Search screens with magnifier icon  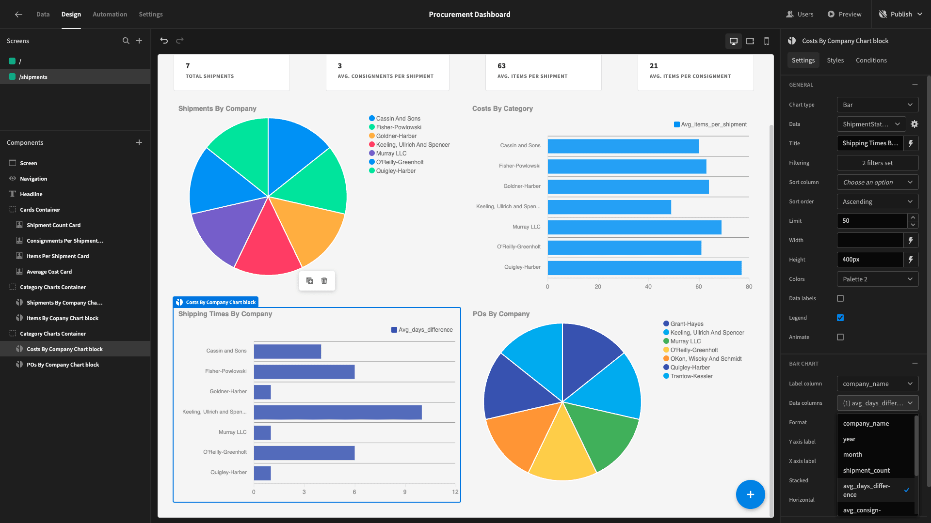[126, 41]
